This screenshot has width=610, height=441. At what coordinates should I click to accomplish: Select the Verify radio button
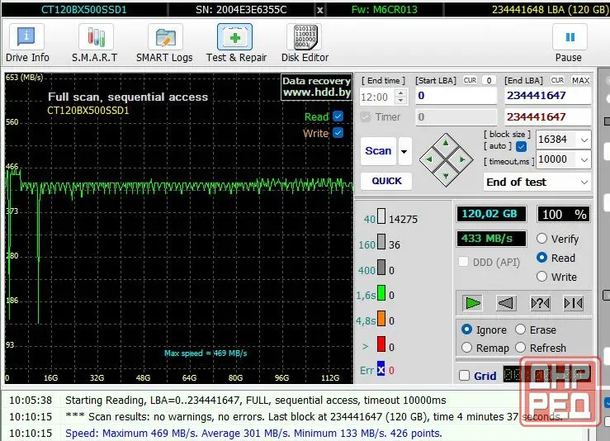click(x=541, y=238)
